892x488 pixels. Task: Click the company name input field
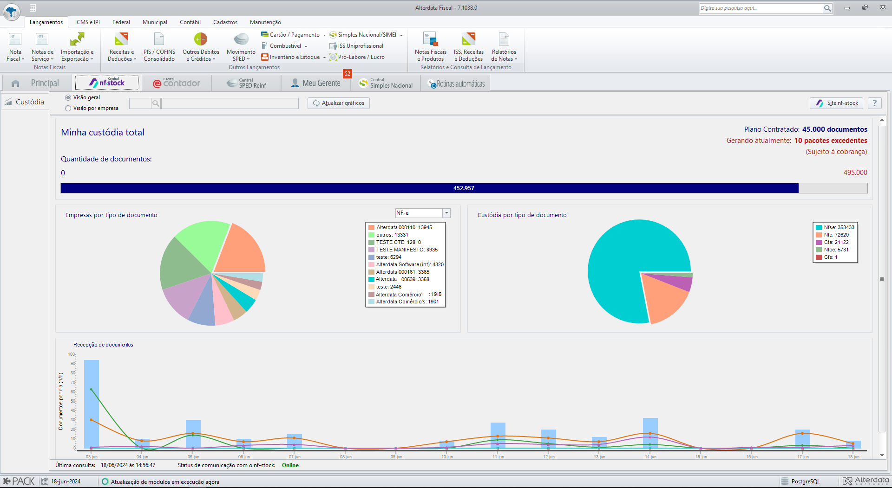click(x=230, y=103)
